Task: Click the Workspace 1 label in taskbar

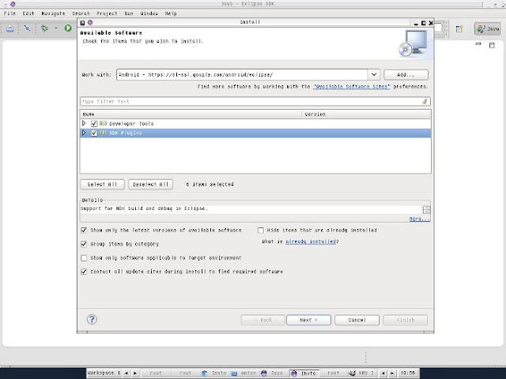Action: (104, 373)
